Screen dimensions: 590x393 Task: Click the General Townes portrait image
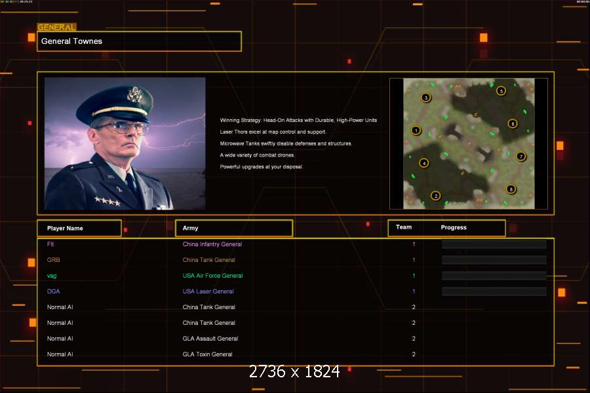coord(125,143)
